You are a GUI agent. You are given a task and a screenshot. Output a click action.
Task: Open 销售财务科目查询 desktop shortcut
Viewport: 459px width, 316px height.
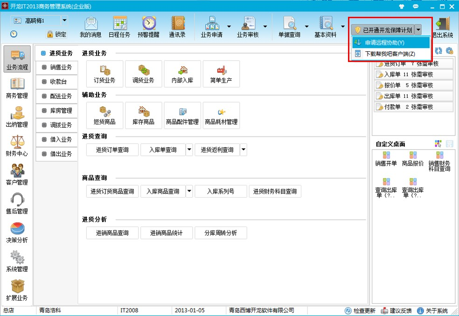click(439, 161)
